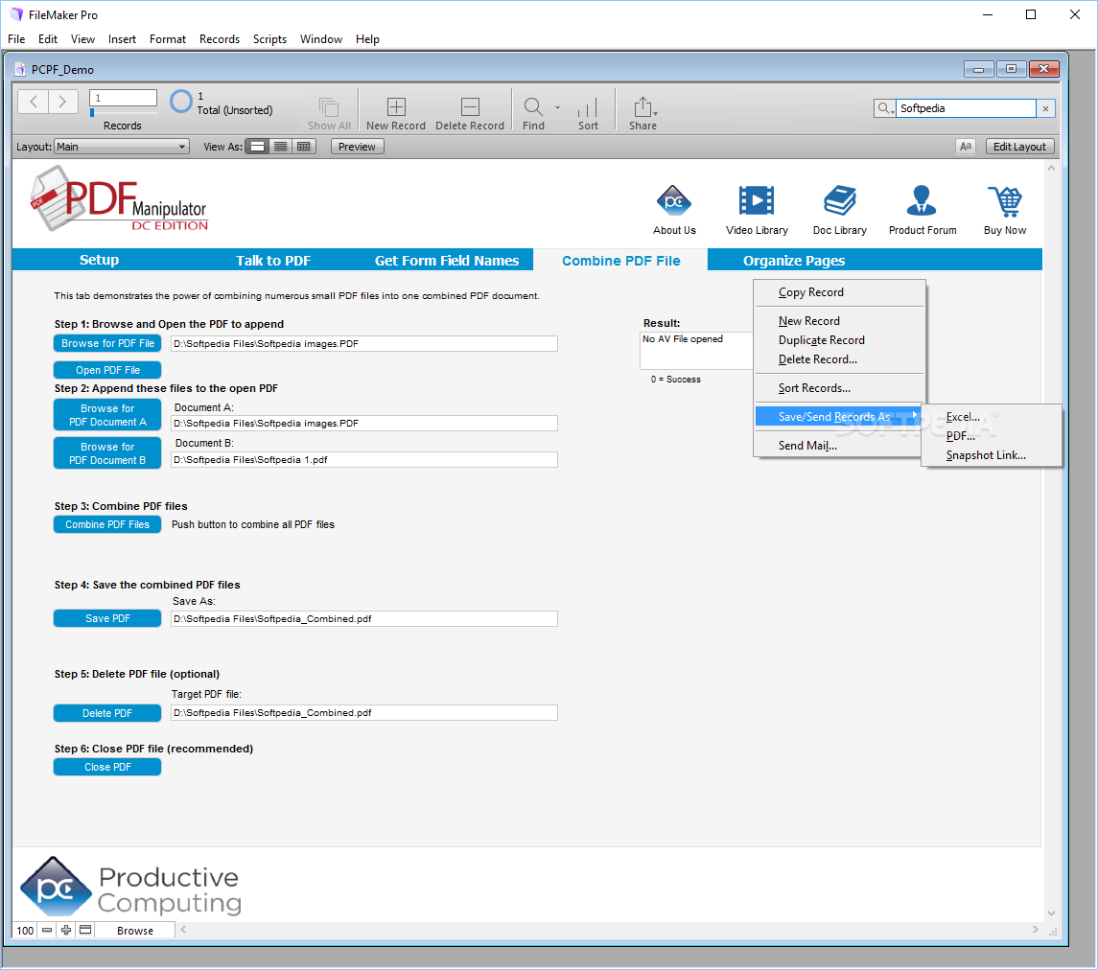Image resolution: width=1098 pixels, height=970 pixels.
Task: Click zoom out icon in status bar
Action: coord(47,930)
